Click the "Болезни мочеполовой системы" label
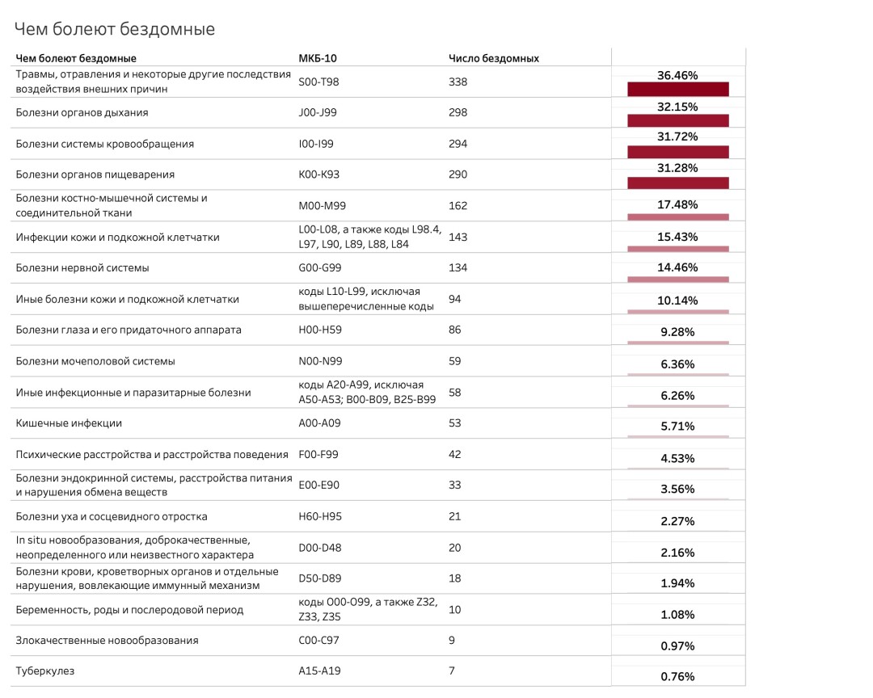 [x=95, y=361]
